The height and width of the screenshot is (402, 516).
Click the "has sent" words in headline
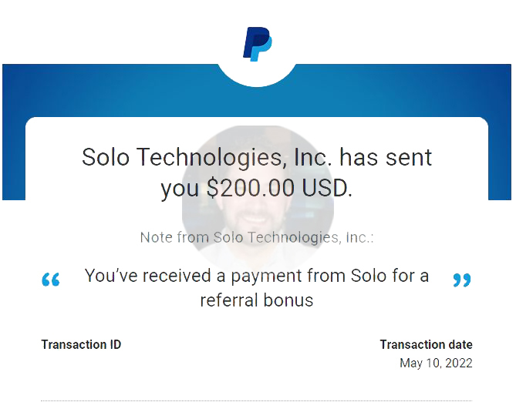[x=386, y=157]
